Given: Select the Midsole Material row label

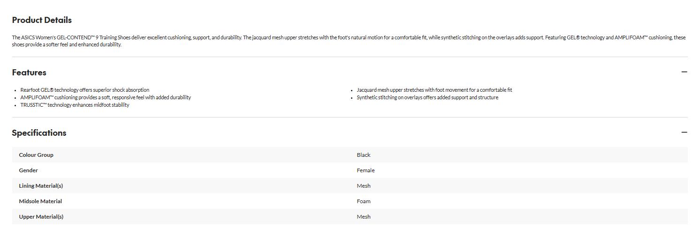Looking at the screenshot, I should (x=40, y=201).
